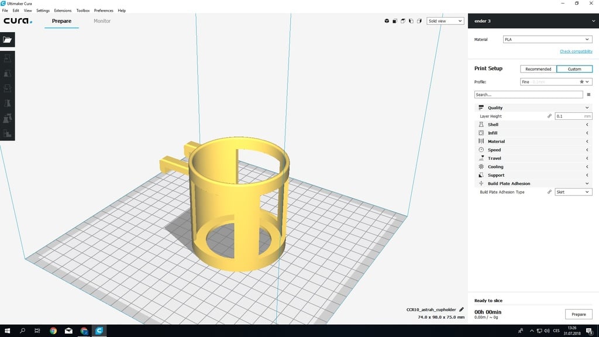
Task: Select the Rotate tool in left toolbar
Action: [x=8, y=88]
